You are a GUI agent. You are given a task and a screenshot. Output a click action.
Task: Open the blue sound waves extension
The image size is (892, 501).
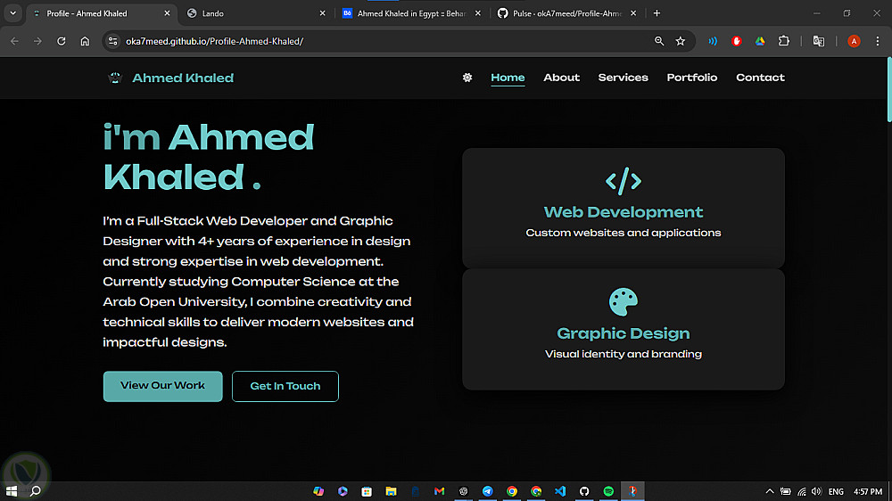[712, 41]
